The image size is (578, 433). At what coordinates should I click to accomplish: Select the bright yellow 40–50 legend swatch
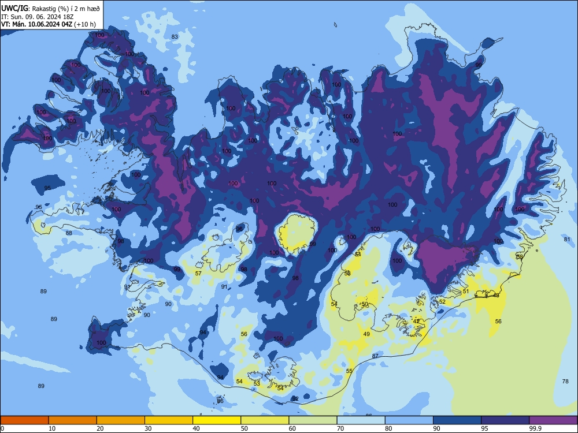(x=217, y=420)
